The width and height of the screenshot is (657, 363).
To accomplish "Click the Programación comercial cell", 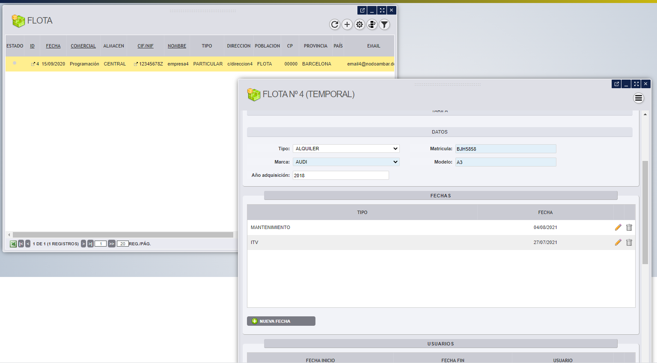I will click(x=84, y=64).
